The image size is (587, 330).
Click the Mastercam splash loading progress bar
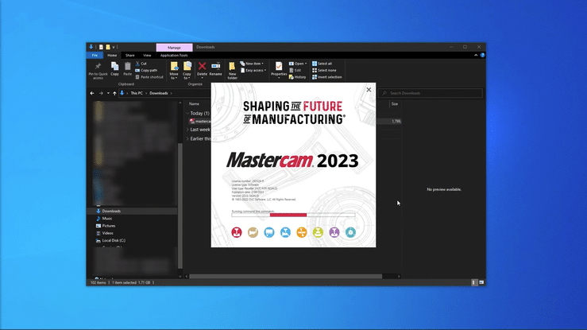[x=293, y=215]
